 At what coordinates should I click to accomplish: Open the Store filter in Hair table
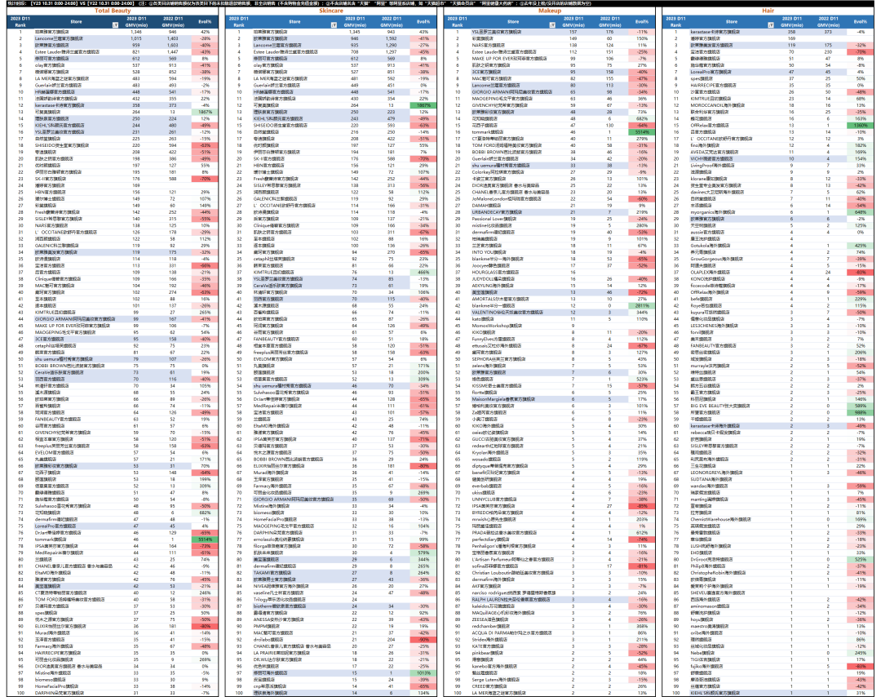click(771, 24)
